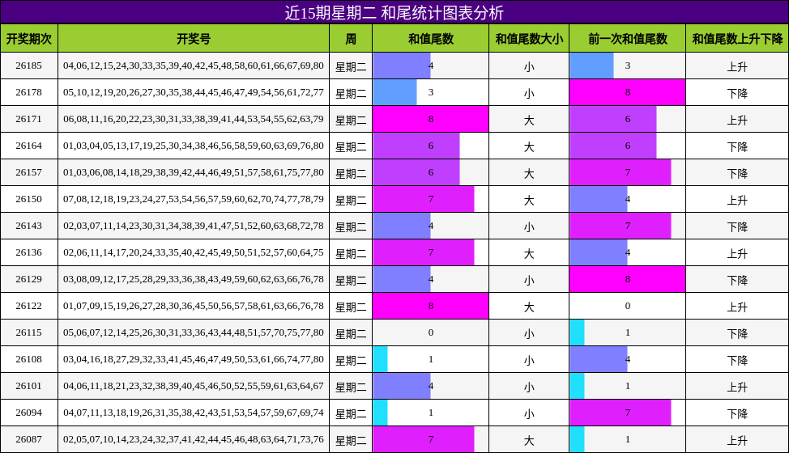Select issue number 26143
Viewport: 789px width, 453px height.
(28, 226)
